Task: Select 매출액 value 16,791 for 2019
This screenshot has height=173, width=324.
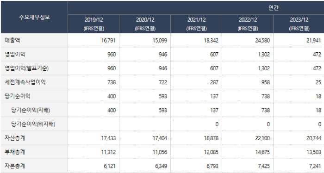Action: coord(108,40)
